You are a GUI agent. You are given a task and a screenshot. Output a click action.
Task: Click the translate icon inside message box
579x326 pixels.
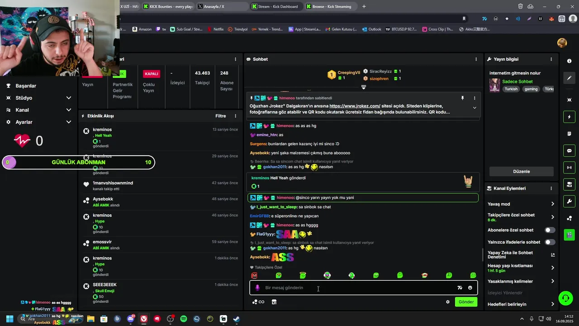tap(460, 288)
